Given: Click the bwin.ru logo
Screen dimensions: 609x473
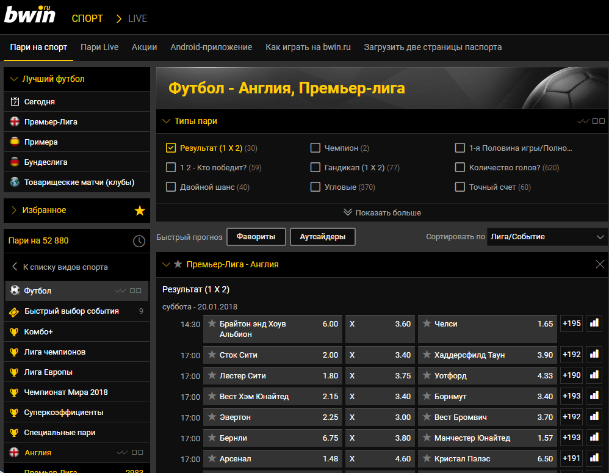Looking at the screenshot, I should pos(29,15).
